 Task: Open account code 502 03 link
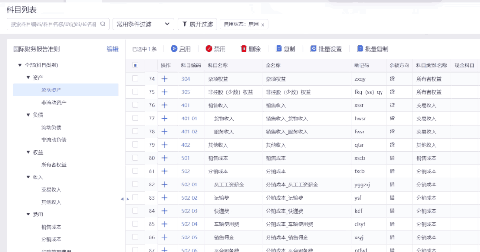(189, 211)
